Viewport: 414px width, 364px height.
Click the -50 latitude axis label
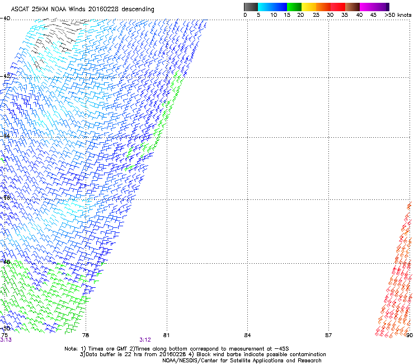[x=6, y=329]
